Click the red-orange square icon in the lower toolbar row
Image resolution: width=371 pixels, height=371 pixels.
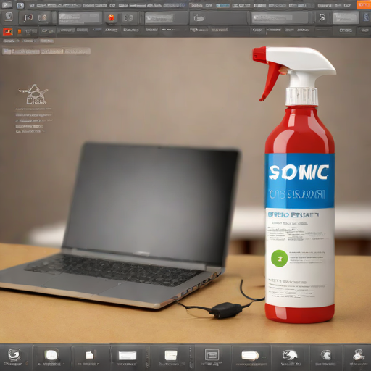[x=7, y=31]
